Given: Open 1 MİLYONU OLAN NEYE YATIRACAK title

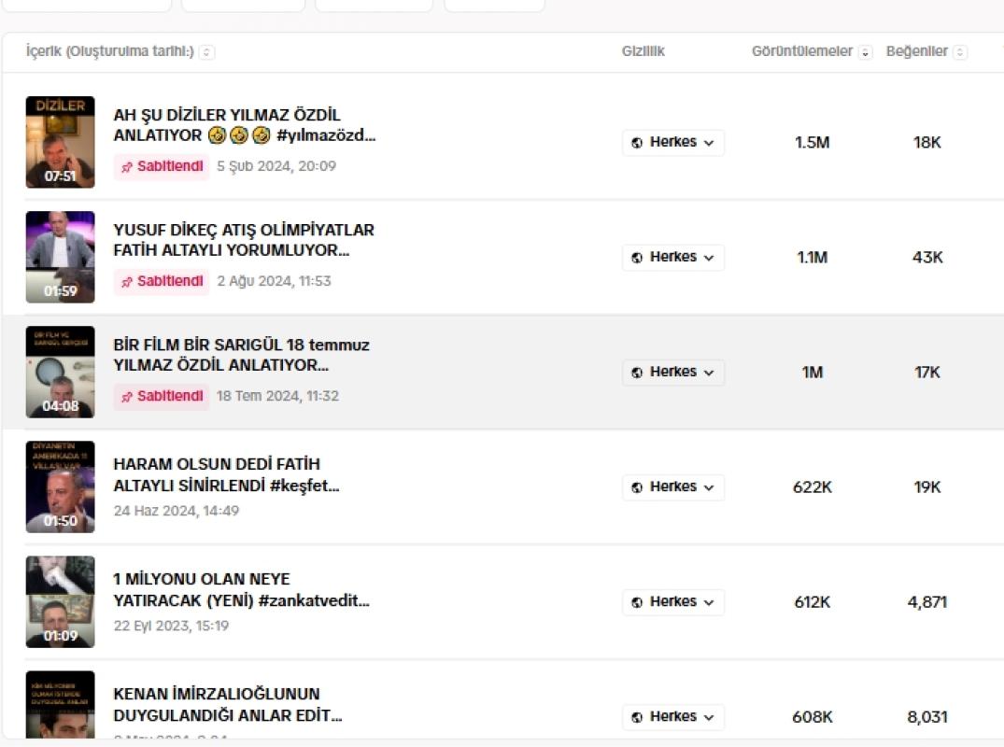Looking at the screenshot, I should [x=241, y=589].
